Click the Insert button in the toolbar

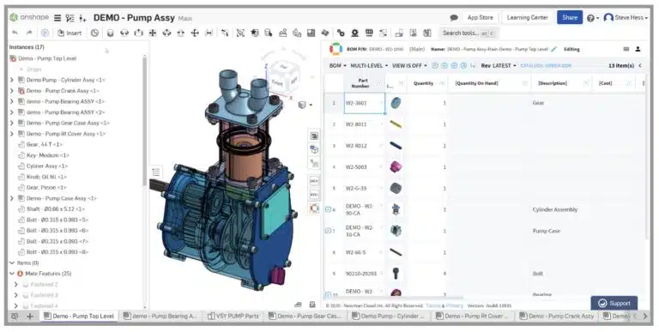pos(70,33)
